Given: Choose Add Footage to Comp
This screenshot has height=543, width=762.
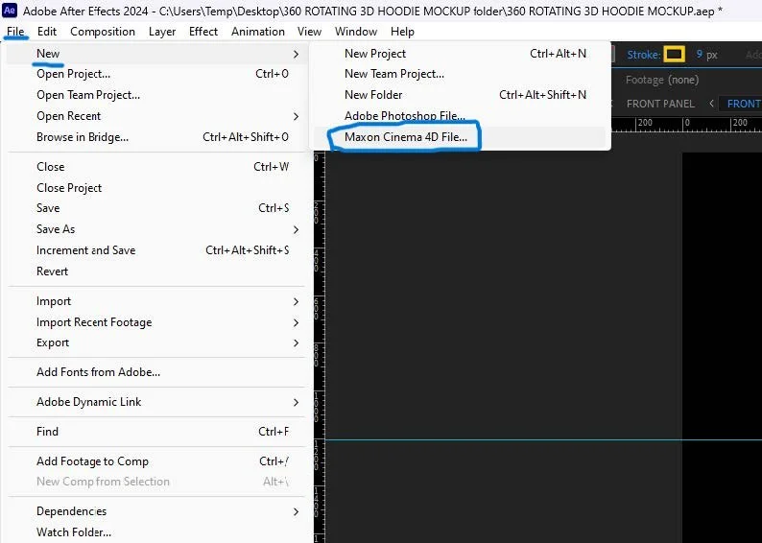Looking at the screenshot, I should pos(156,460).
